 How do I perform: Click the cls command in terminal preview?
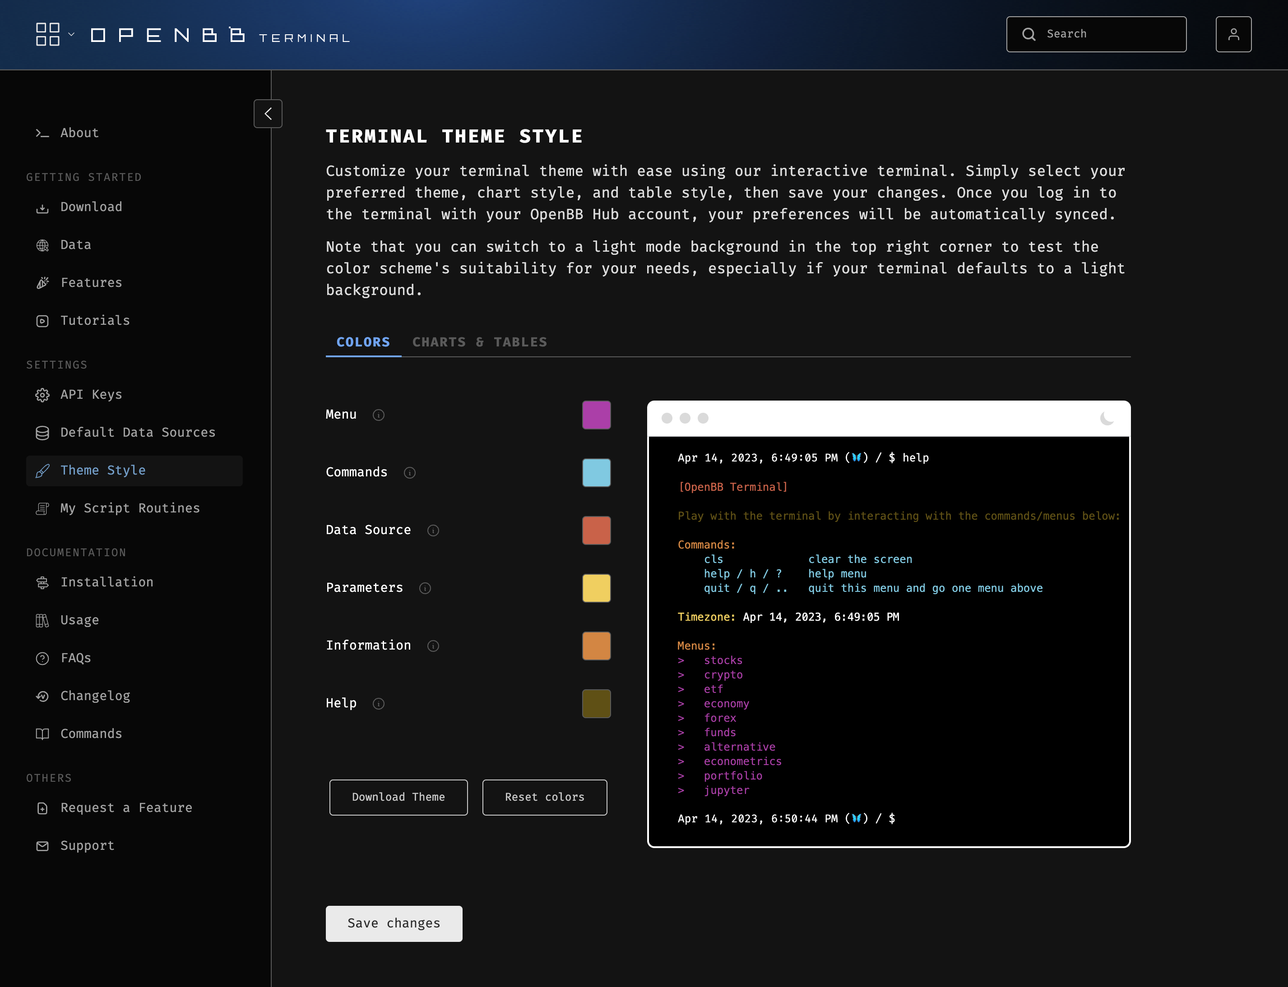coord(713,559)
